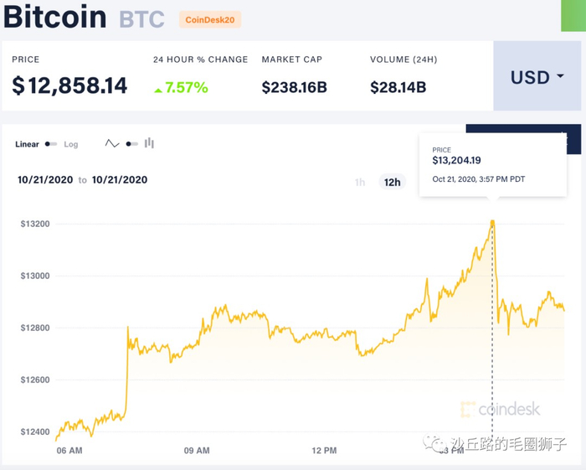586x470 pixels.
Task: Click the Bitcoin title heading
Action: [55, 17]
